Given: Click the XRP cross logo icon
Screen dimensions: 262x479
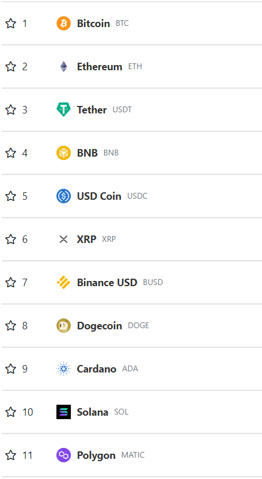Looking at the screenshot, I should pos(63,239).
